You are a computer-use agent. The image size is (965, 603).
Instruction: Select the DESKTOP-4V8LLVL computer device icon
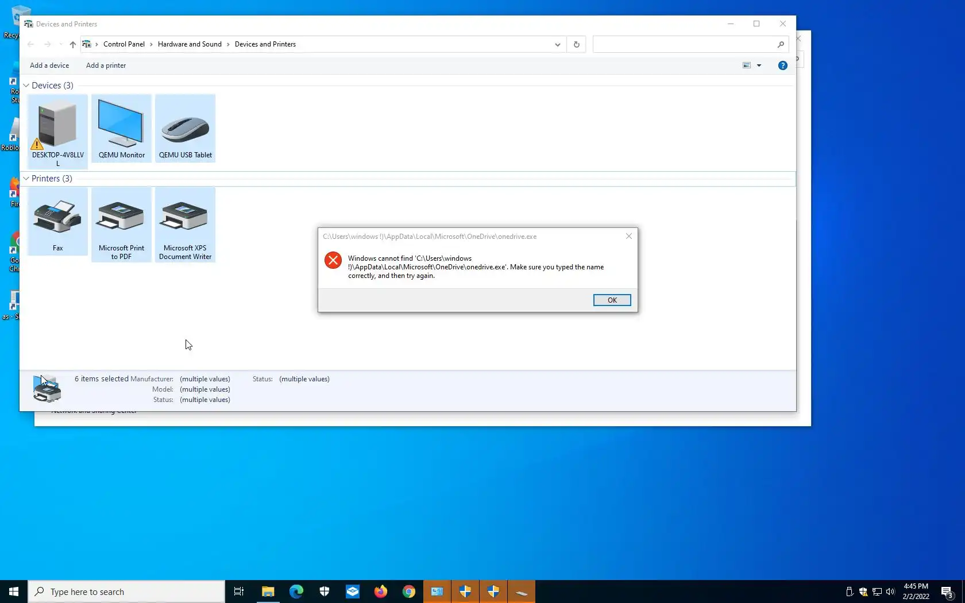point(57,132)
